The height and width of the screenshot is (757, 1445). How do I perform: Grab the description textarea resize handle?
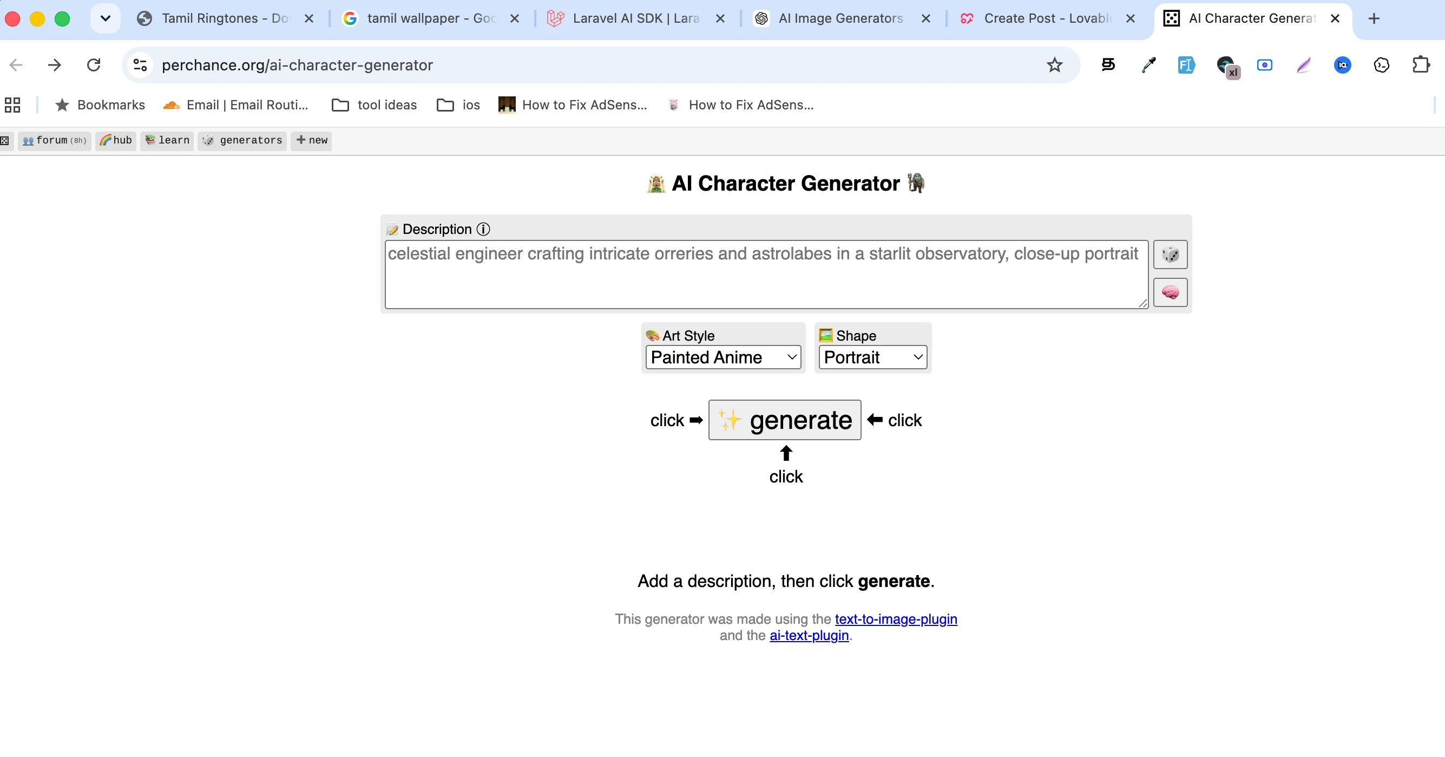tap(1142, 303)
